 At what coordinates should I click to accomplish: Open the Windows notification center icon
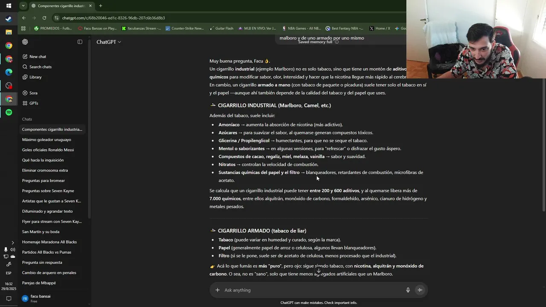(x=9, y=299)
